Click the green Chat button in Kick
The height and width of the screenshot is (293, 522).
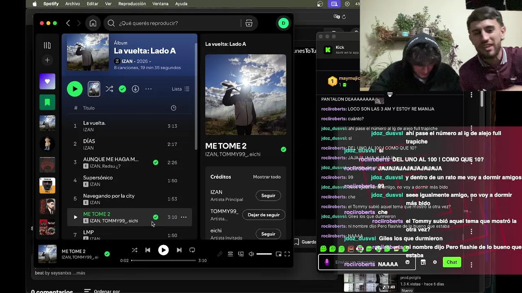tap(451, 262)
